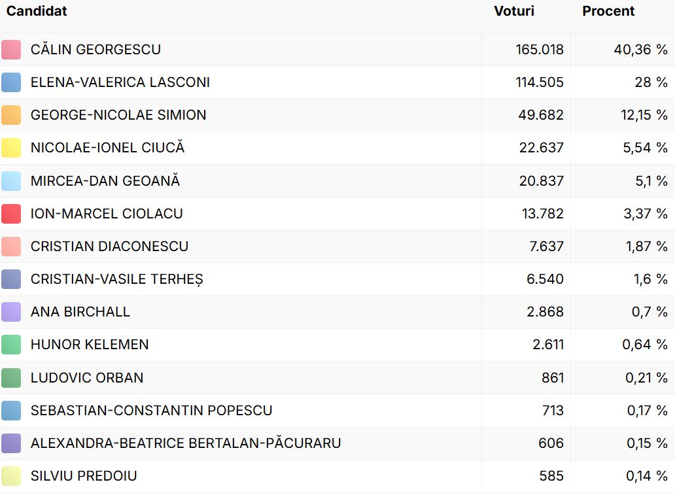Click the red swatch beside Ion-Marcel Ciolacu
Image resolution: width=675 pixels, height=495 pixels.
pyautogui.click(x=11, y=213)
